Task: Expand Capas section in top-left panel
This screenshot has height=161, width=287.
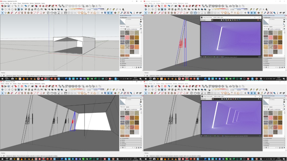Action: click(x=131, y=62)
